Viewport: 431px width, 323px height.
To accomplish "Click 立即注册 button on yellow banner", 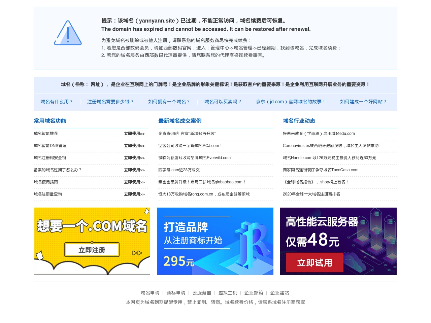I will coord(92,250).
